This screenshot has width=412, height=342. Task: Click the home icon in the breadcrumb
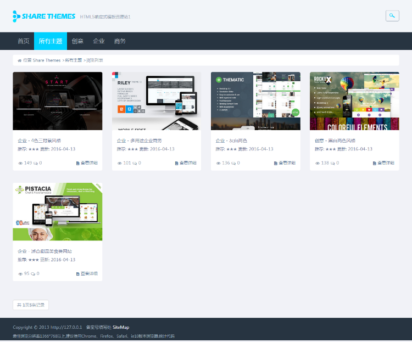click(x=20, y=60)
